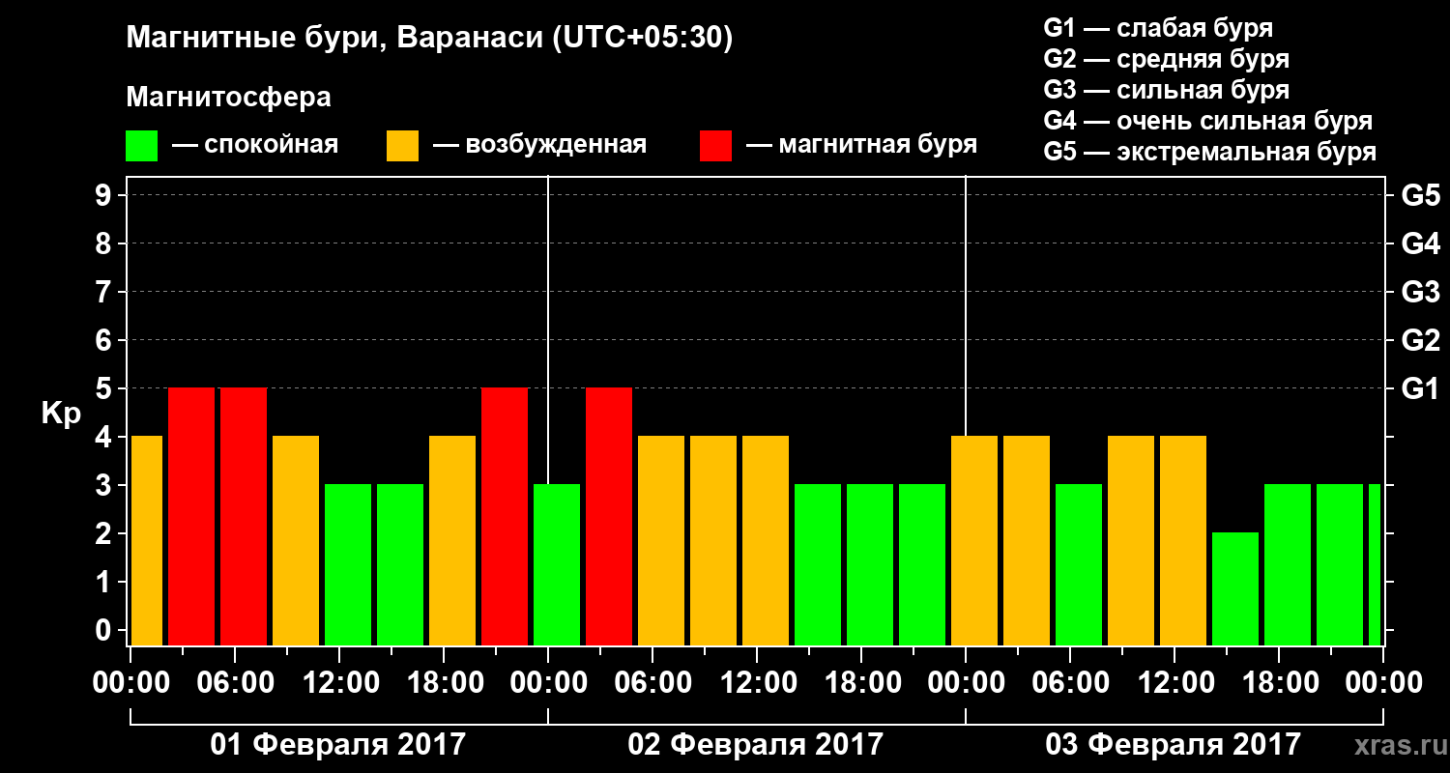Screen dimensions: 1450x773
Task: Click '06:00' time label above 01 Февраля
Action: click(235, 682)
